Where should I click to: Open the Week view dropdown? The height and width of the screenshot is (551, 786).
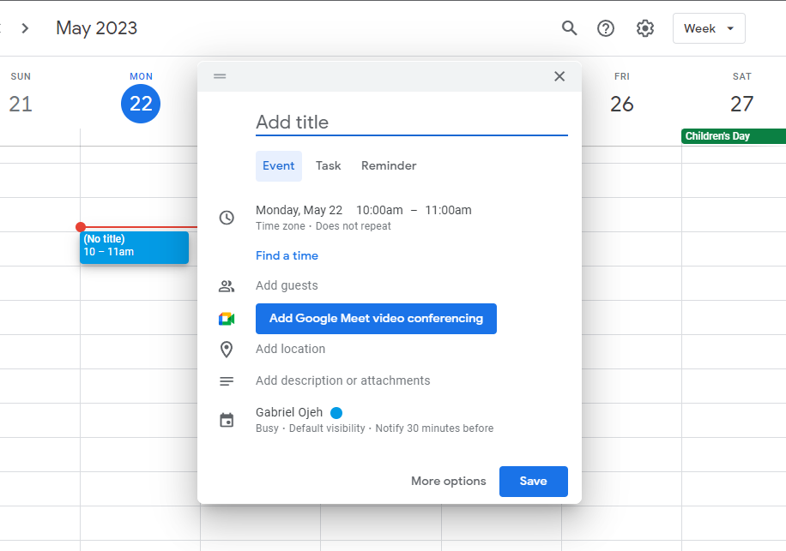click(x=709, y=28)
